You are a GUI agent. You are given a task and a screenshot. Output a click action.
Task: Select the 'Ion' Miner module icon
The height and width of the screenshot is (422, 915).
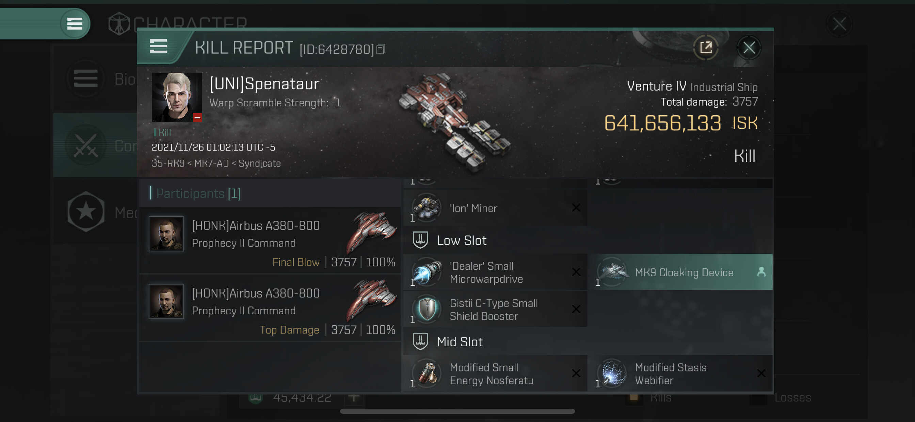pyautogui.click(x=427, y=208)
